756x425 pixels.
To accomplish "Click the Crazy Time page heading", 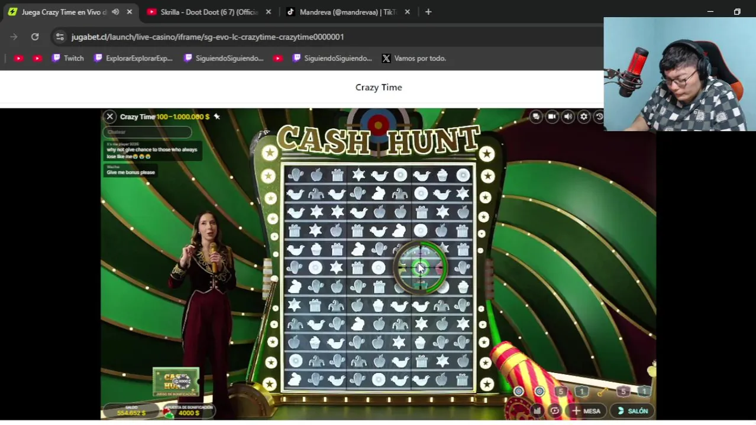I will point(379,87).
